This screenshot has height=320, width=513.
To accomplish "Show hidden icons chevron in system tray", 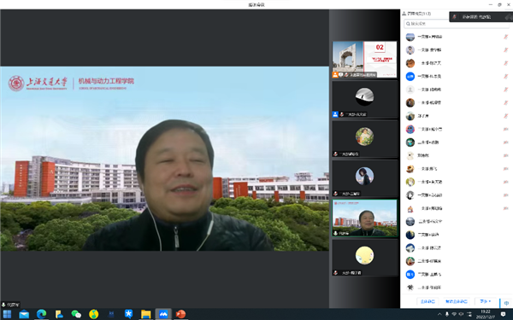I will [439, 314].
